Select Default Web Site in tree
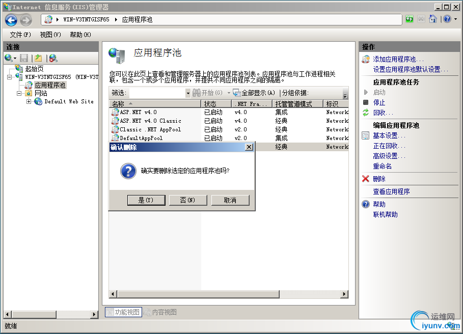This screenshot has width=463, height=334. tap(69, 101)
